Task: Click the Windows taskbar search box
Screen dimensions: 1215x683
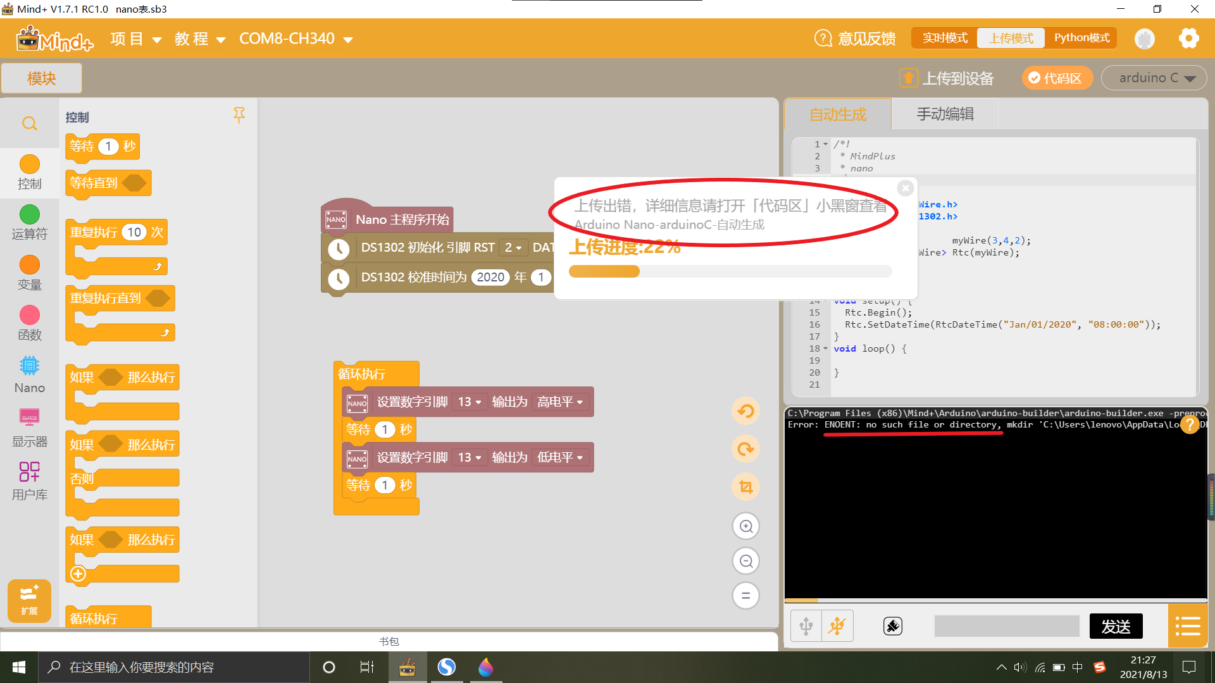Action: coord(174,667)
